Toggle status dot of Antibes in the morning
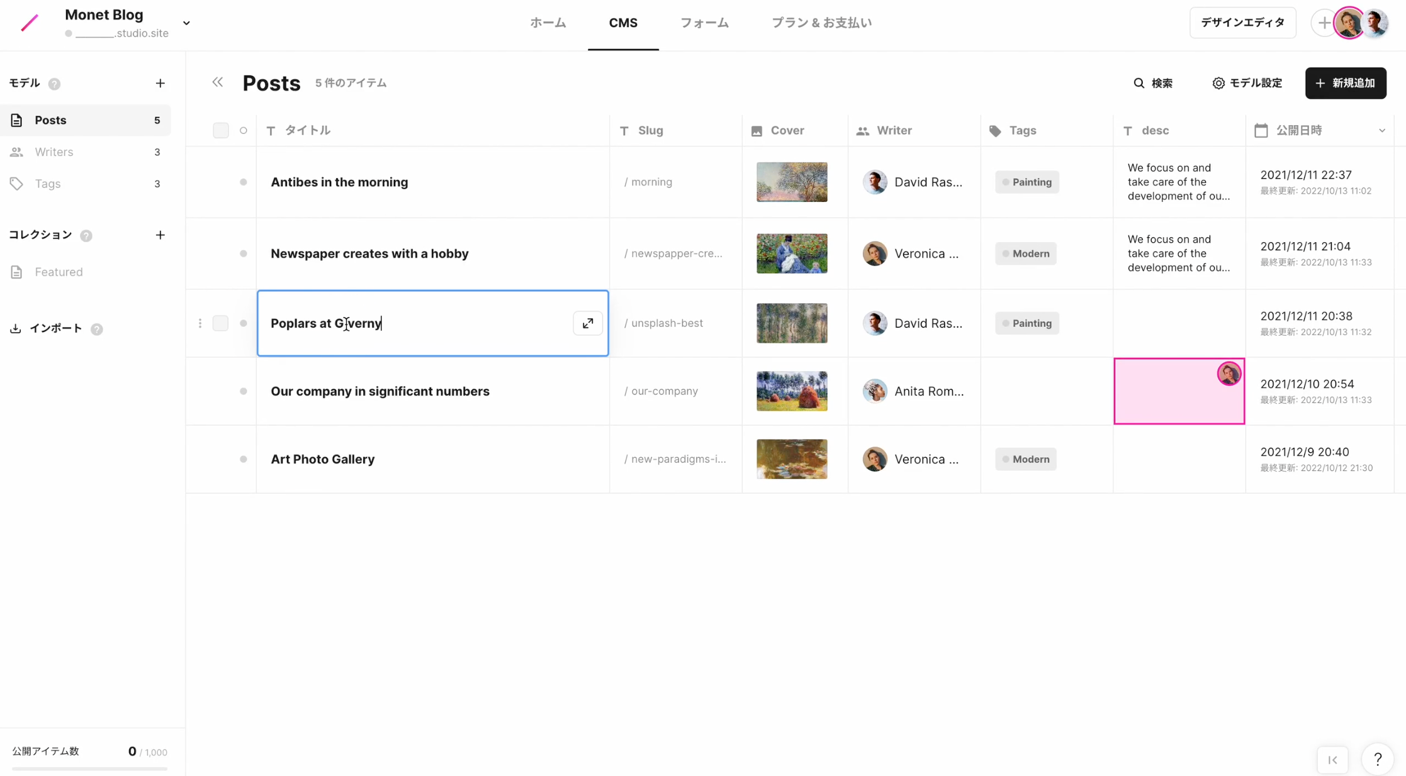The width and height of the screenshot is (1406, 776). (244, 182)
